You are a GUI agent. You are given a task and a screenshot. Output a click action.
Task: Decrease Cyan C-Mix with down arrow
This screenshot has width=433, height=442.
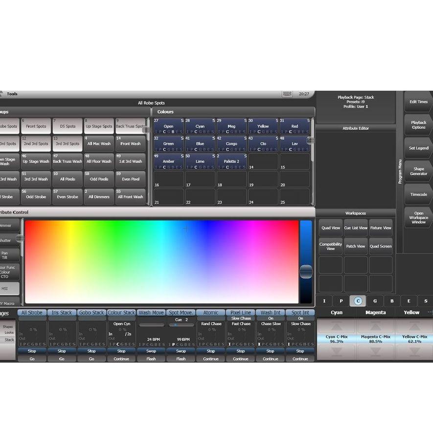(337, 352)
